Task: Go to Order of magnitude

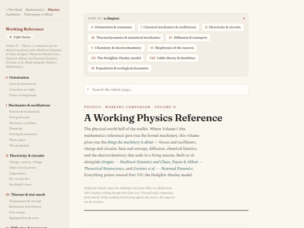Action: pyautogui.click(x=23, y=95)
